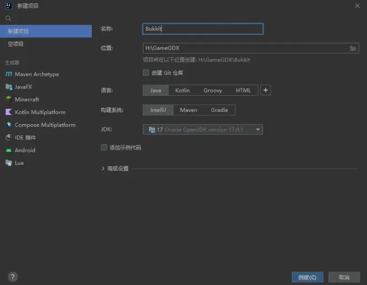367x285 pixels.
Task: Click the Android robot icon
Action: tap(9, 150)
